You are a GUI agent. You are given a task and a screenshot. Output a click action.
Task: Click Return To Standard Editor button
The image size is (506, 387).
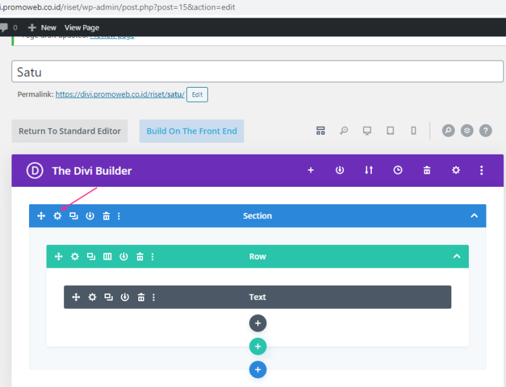(69, 131)
